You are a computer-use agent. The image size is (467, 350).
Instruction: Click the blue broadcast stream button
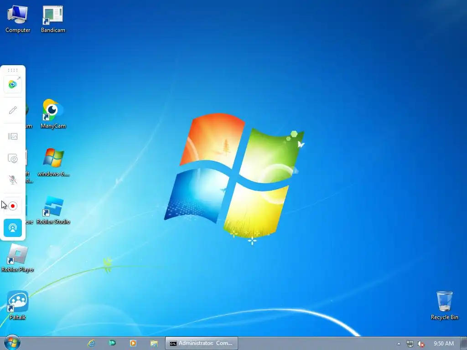tap(12, 228)
